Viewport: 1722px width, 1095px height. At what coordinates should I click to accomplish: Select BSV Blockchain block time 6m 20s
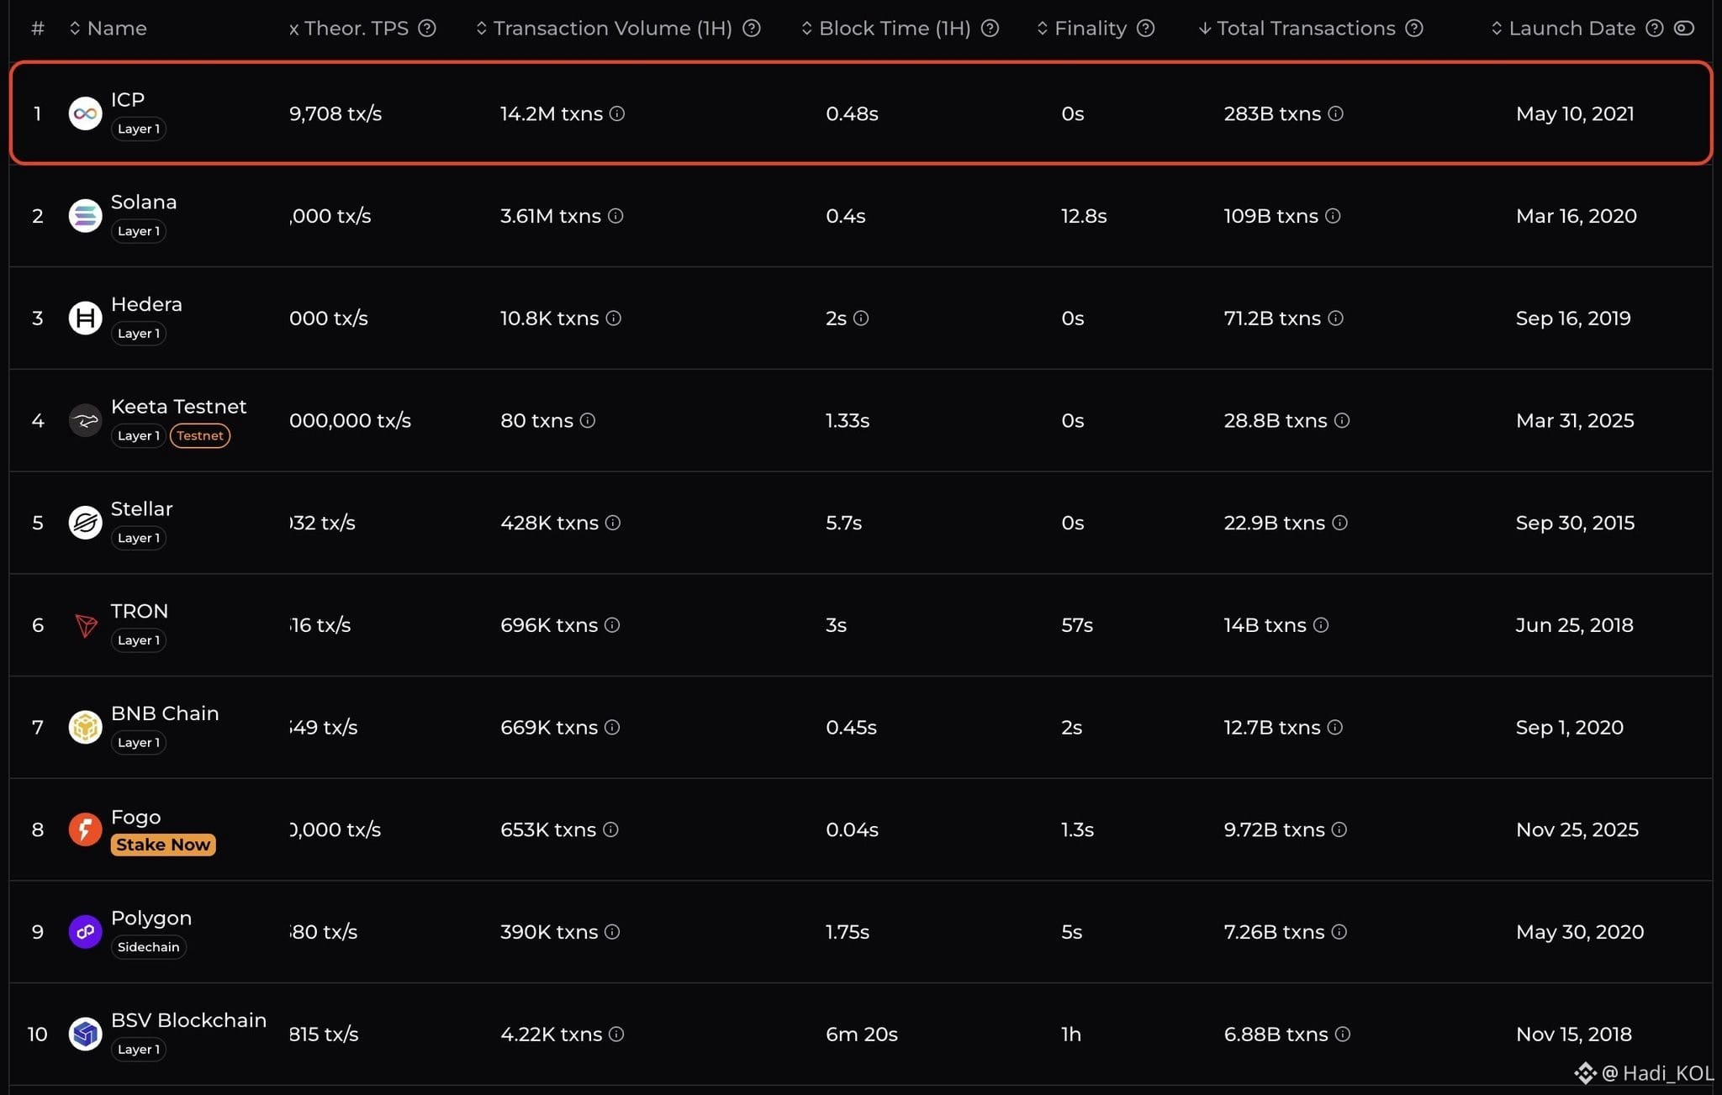(x=862, y=1034)
